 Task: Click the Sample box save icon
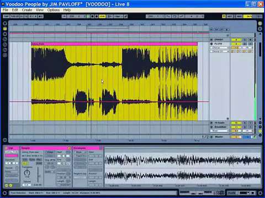tap(69, 148)
